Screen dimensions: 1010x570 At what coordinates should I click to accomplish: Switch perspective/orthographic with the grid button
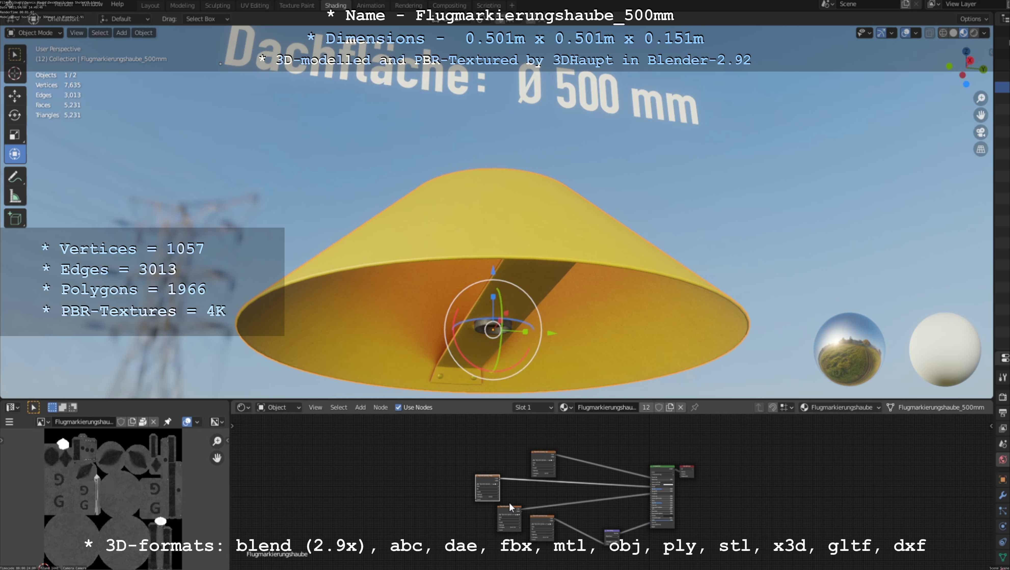[x=981, y=149]
